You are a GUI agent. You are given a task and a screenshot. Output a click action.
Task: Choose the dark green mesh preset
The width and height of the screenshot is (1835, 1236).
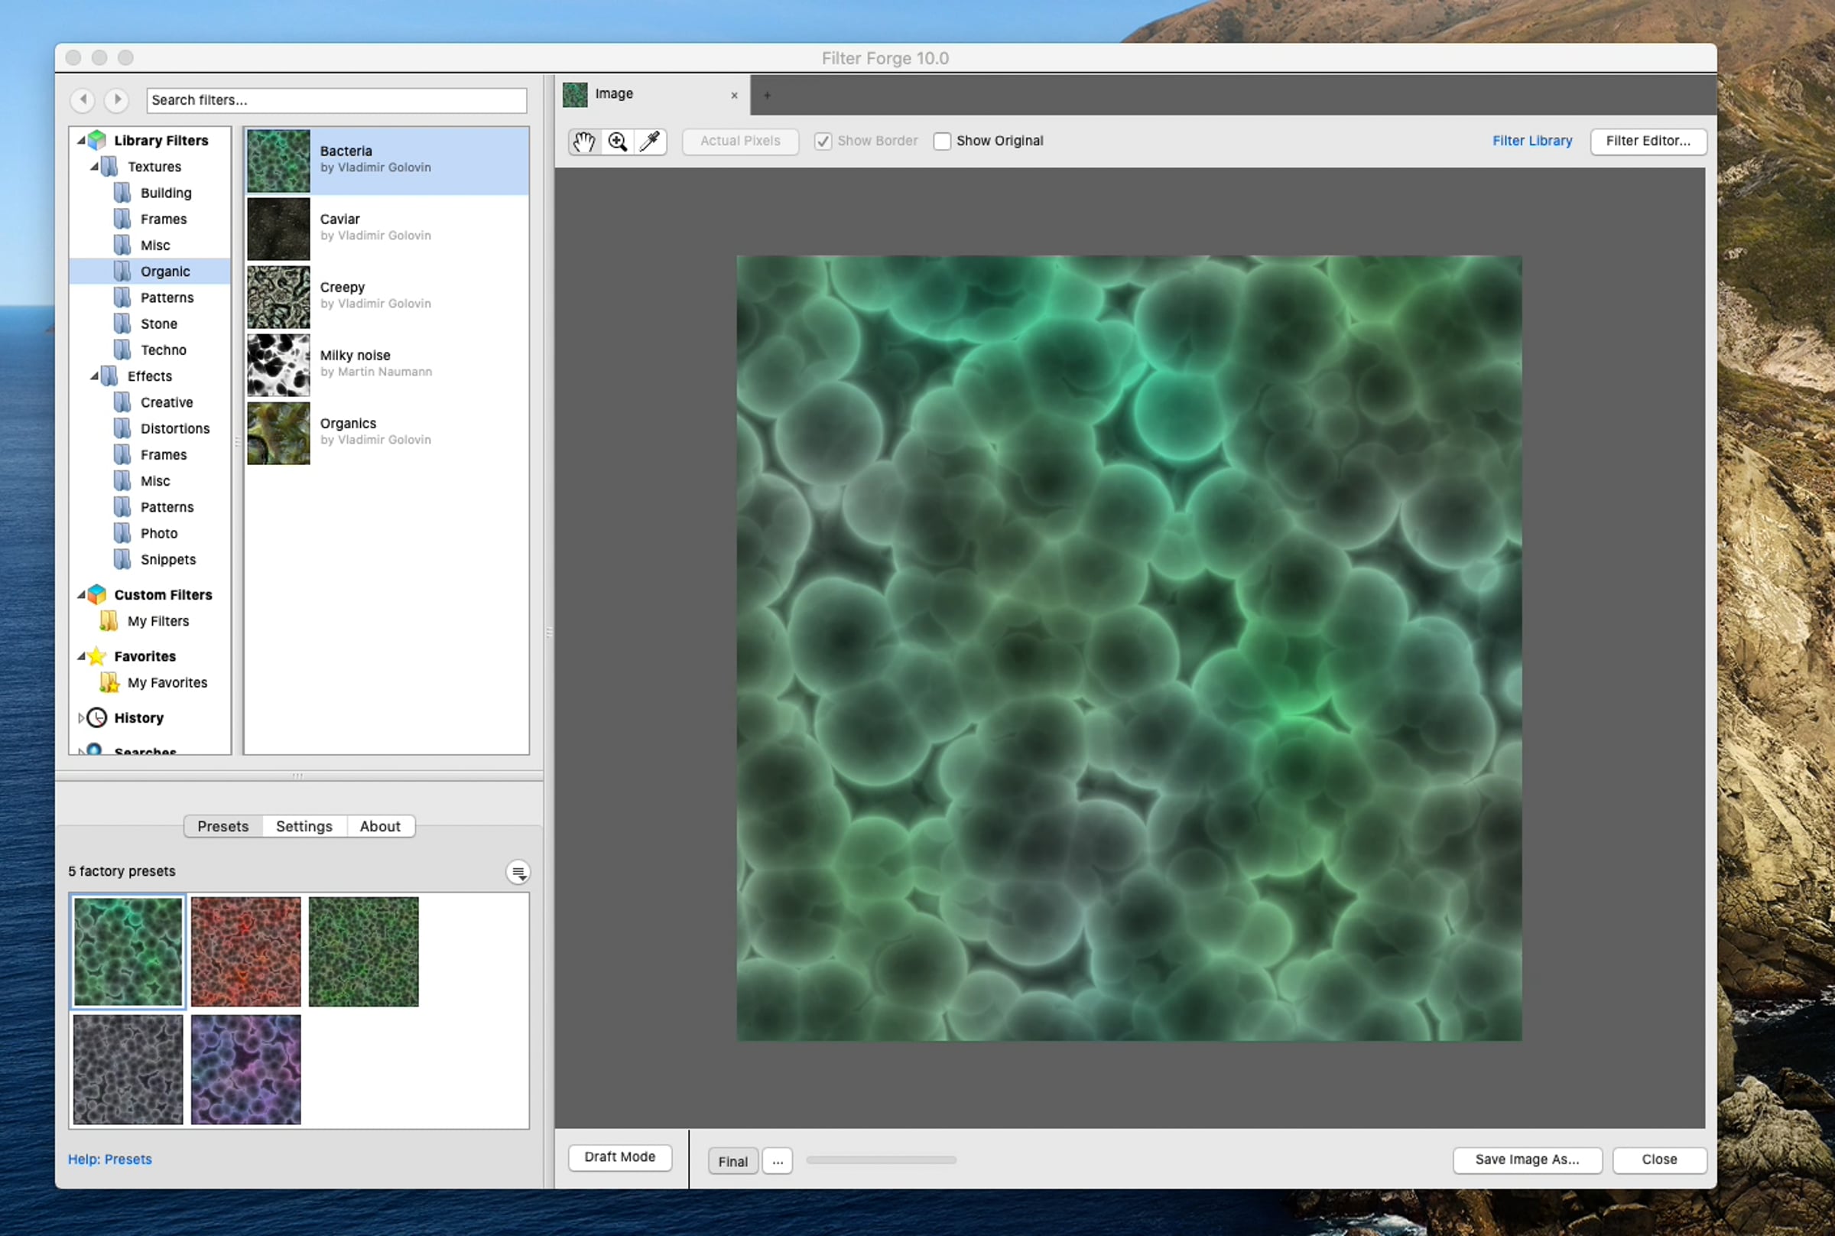(x=363, y=951)
